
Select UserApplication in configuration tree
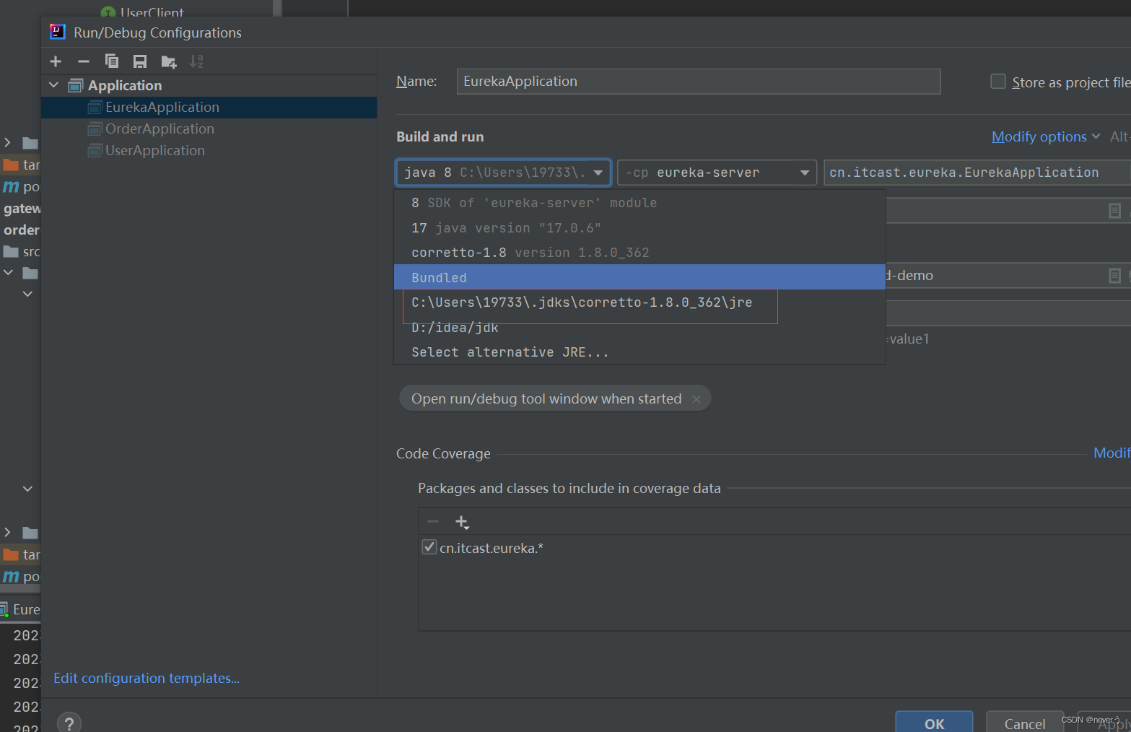[x=209, y=151]
